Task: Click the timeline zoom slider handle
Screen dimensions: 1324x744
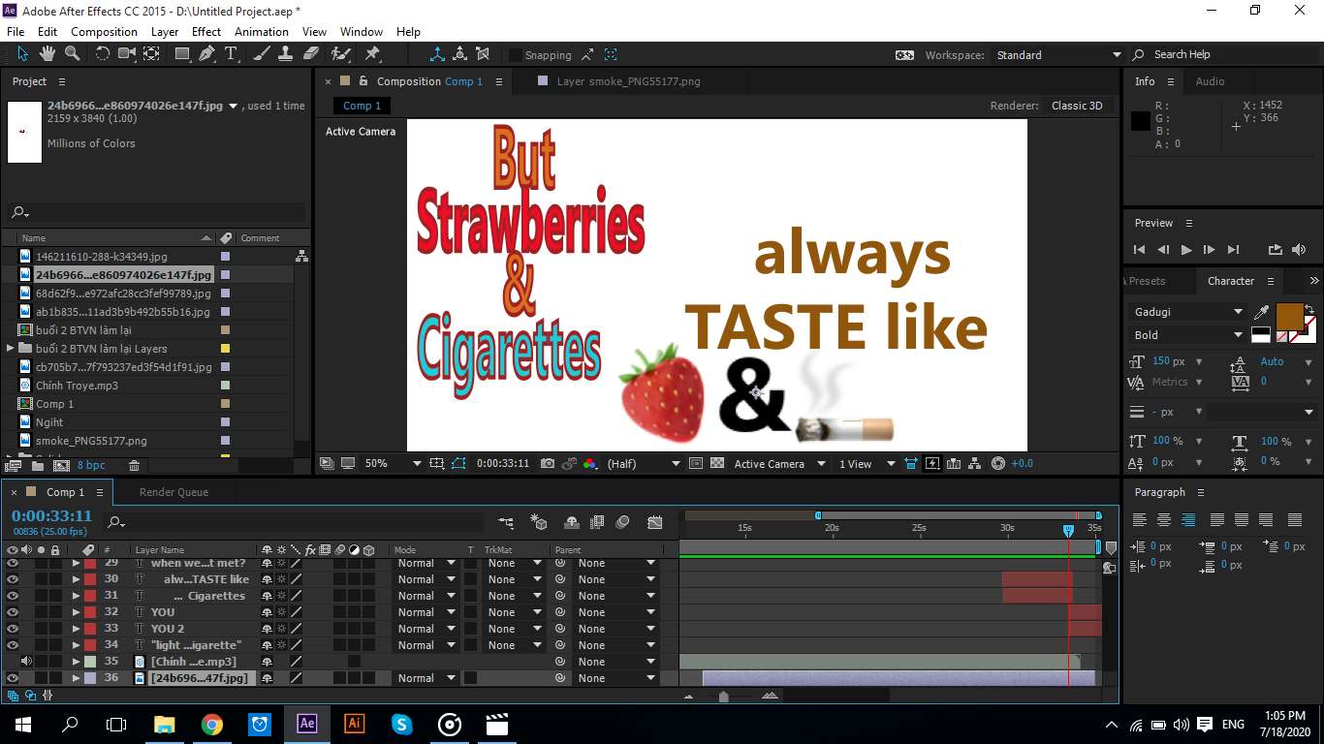Action: 723,696
